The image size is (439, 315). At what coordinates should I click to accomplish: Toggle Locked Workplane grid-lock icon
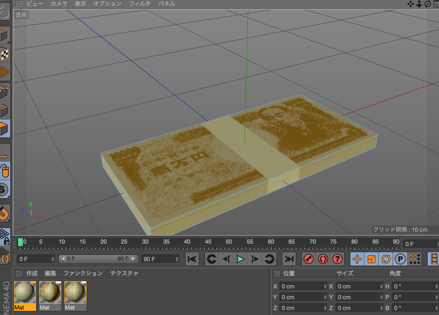click(5, 237)
